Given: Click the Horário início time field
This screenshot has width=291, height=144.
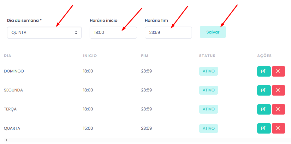Looking at the screenshot, I should (x=113, y=33).
